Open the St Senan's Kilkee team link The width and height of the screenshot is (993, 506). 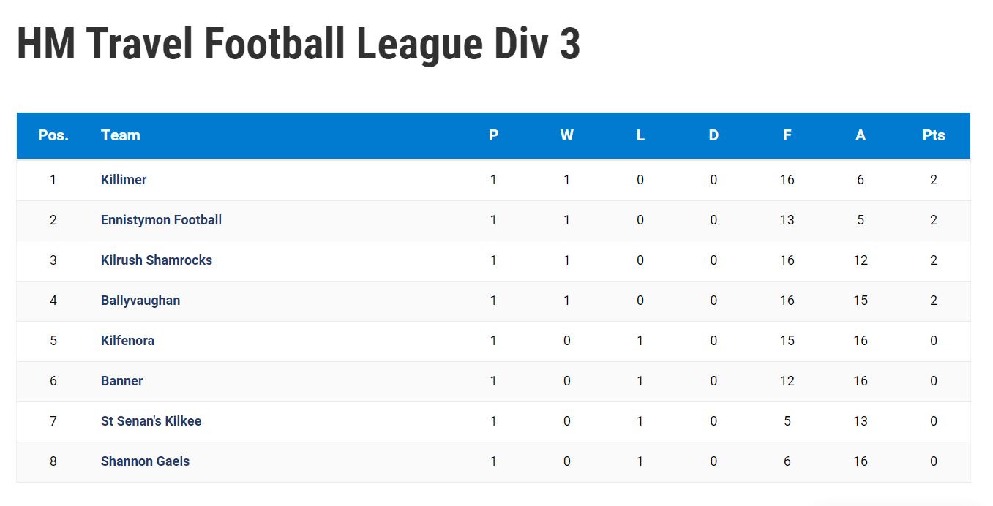pos(151,421)
